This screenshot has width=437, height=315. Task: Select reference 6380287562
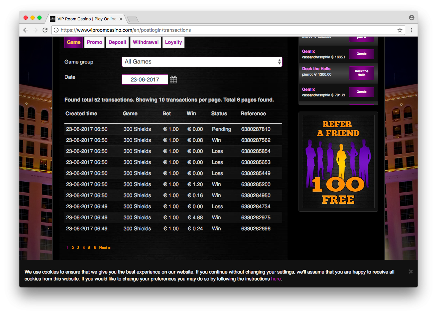coord(256,140)
